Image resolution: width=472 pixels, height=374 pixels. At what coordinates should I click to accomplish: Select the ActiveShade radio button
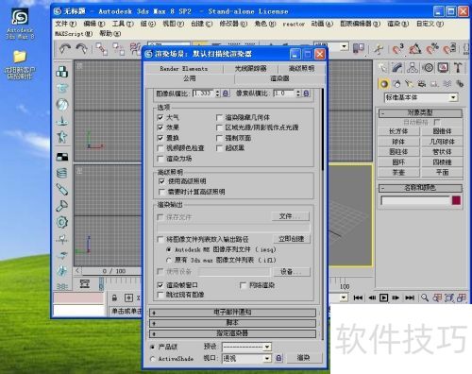click(153, 359)
